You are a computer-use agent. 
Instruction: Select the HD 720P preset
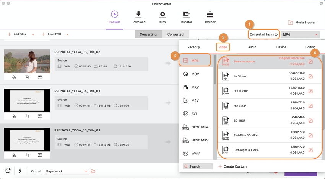(x=270, y=106)
